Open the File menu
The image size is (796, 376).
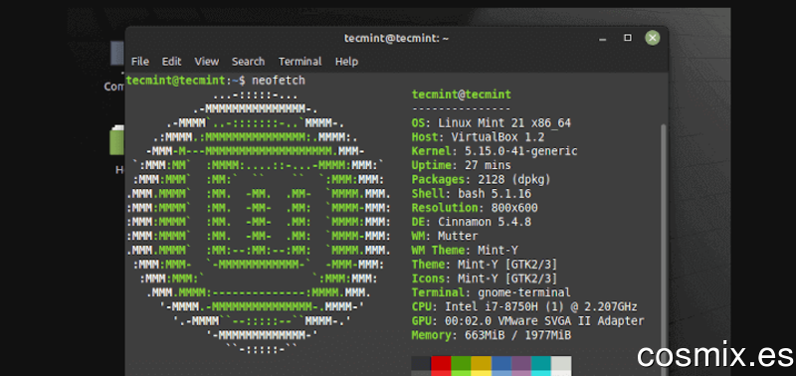tap(140, 62)
